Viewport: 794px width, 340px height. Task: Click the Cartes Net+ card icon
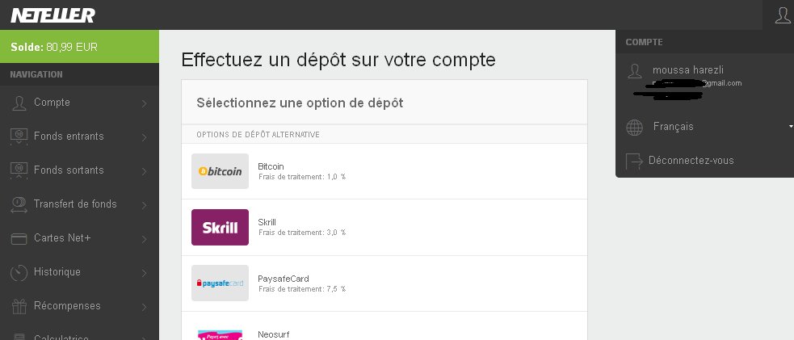[19, 239]
